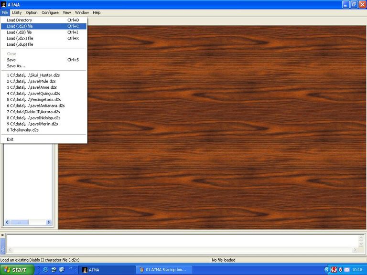This screenshot has height=275, width=367.
Task: Click the taskbar clock 10:18
Action: tap(357, 270)
